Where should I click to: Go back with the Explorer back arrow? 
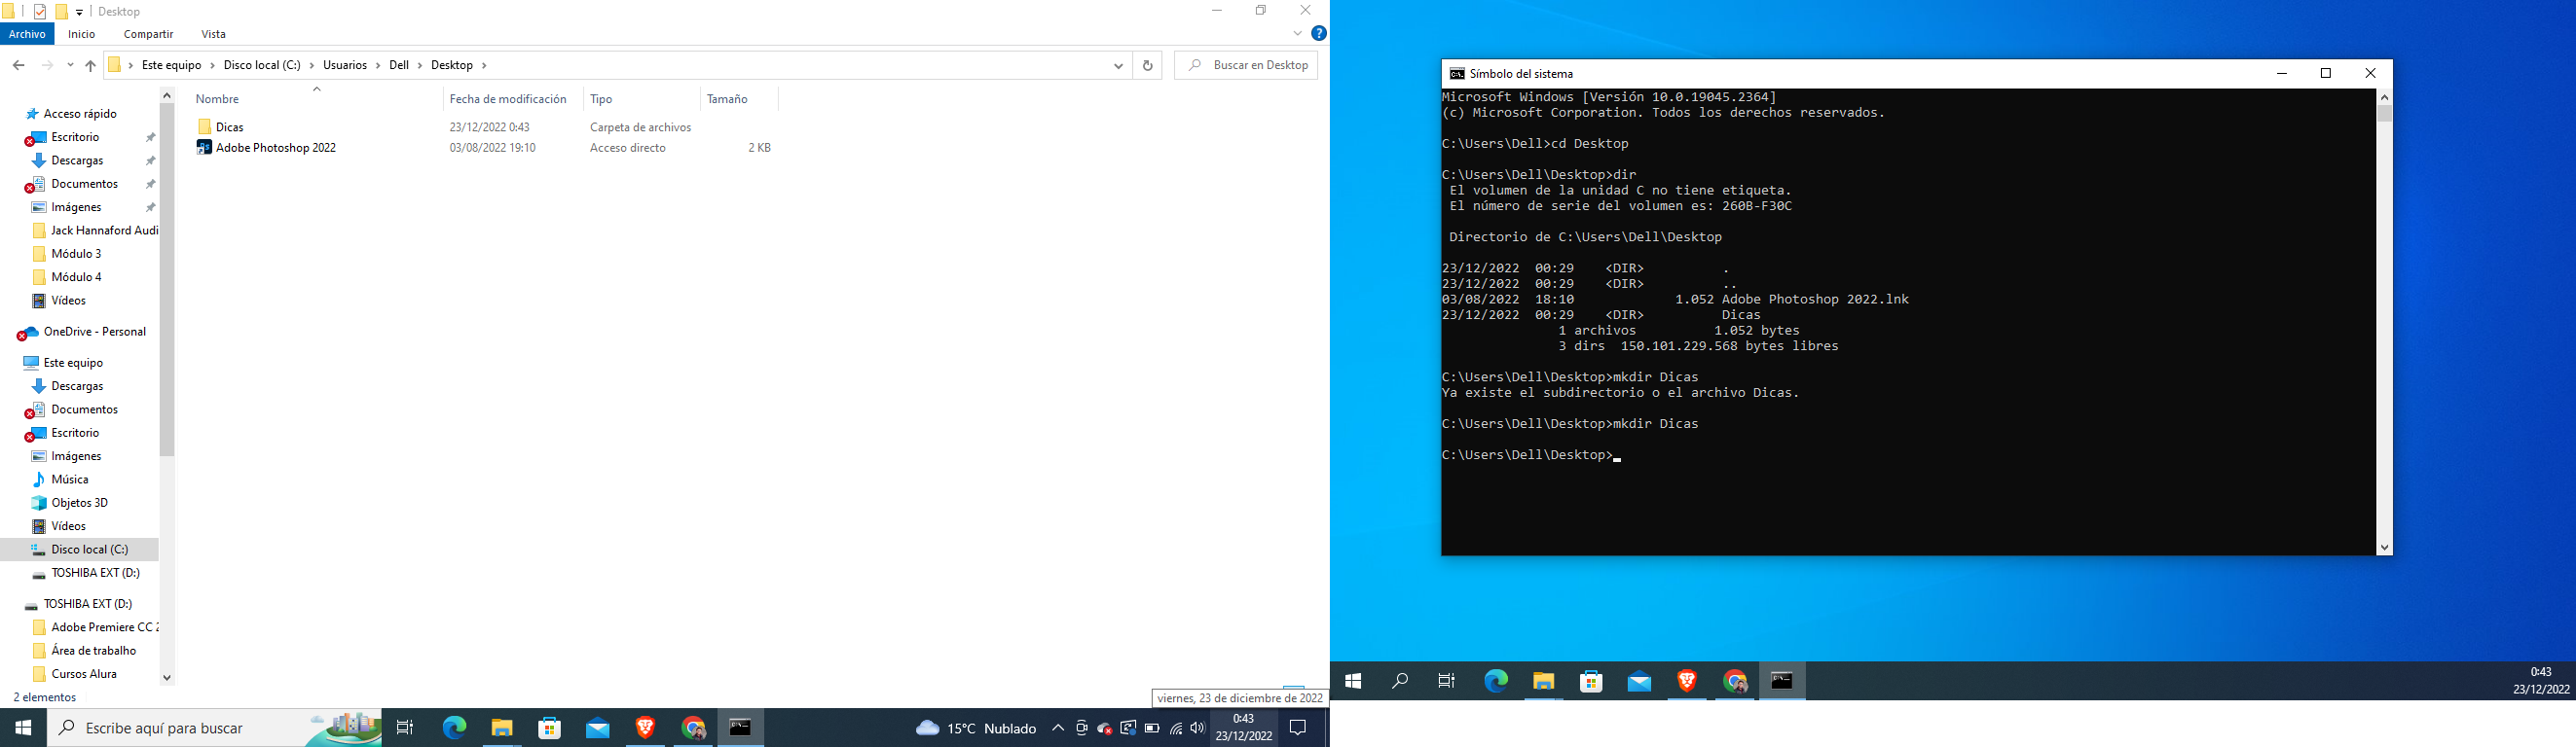click(18, 65)
